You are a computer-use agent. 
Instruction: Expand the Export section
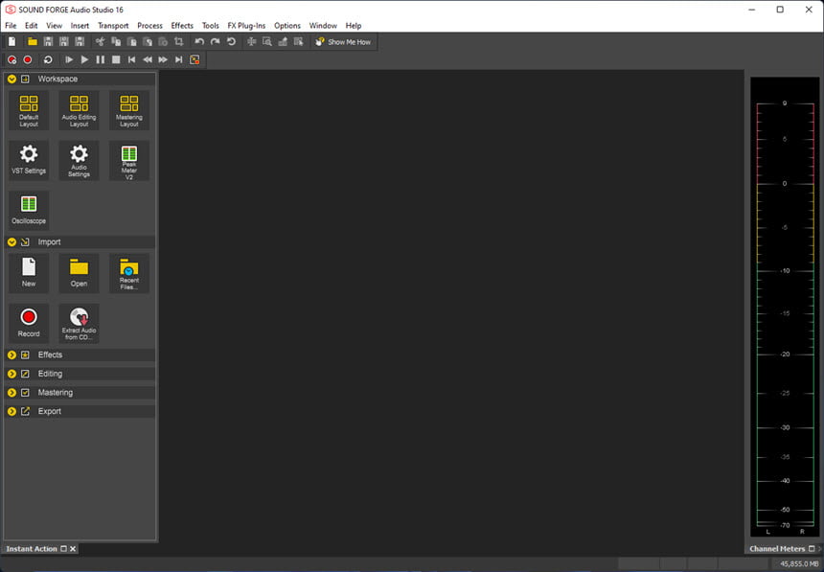click(x=11, y=412)
